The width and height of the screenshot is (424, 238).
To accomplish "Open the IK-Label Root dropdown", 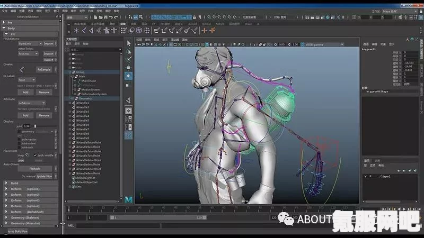I will point(26,80).
